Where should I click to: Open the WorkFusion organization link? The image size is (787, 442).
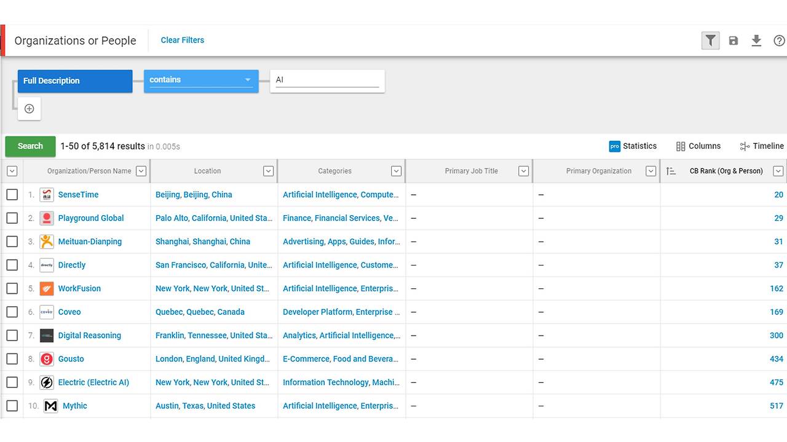pyautogui.click(x=79, y=288)
